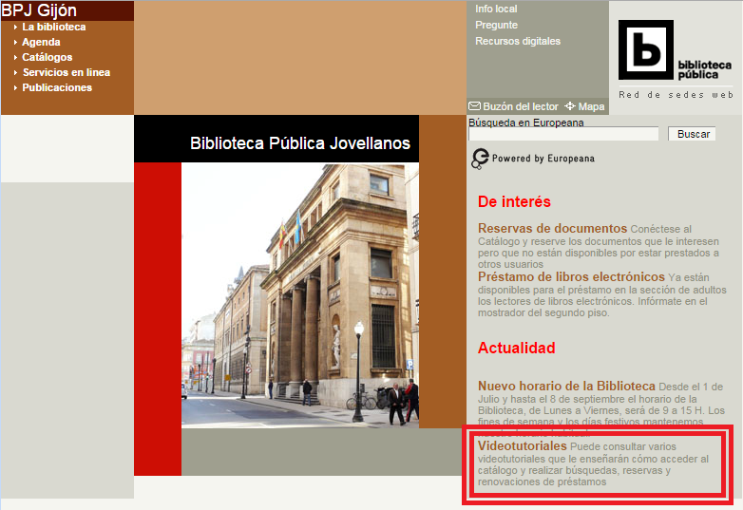Click the arrow bullet beside La biblioteca
Viewport: 743px width, 510px height.
(16, 28)
